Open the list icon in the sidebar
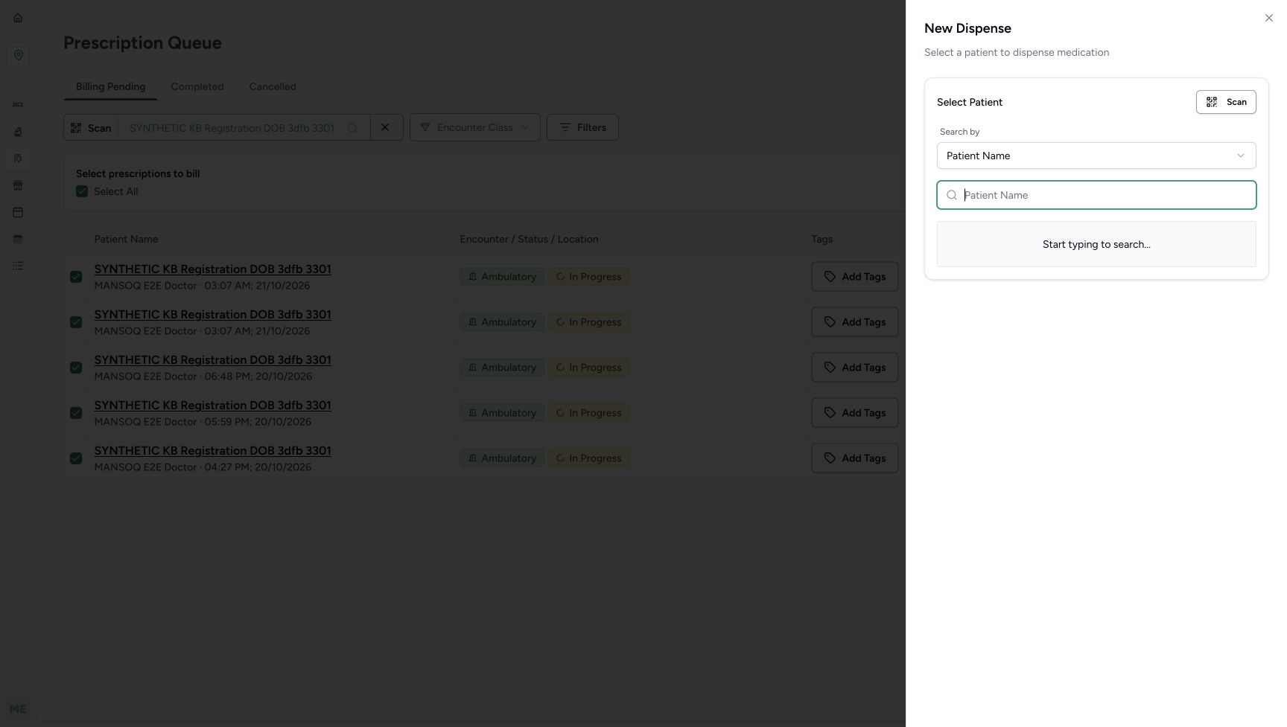This screenshot has width=1287, height=727. [18, 266]
